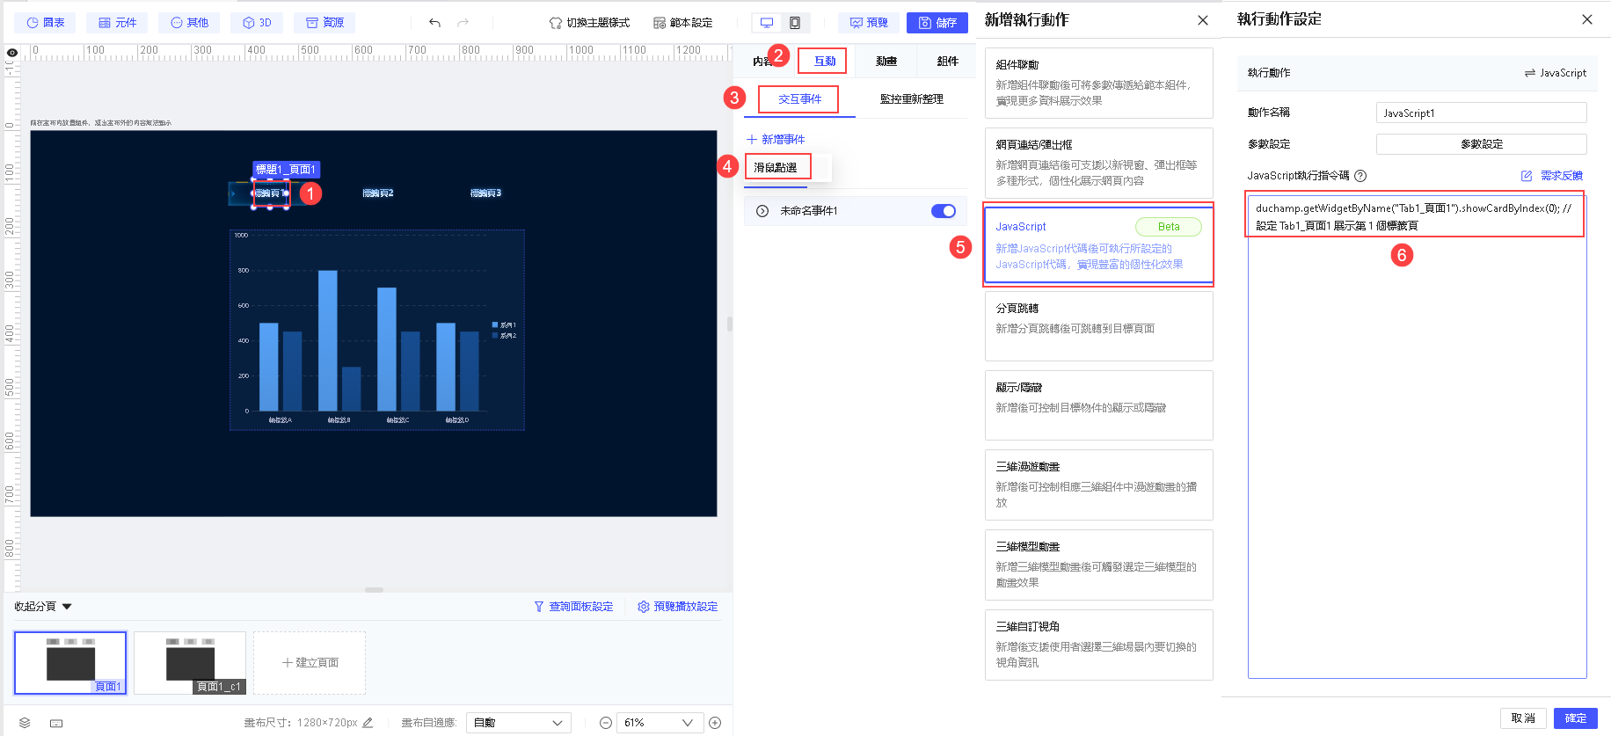1611x736 pixels.
Task: Switch to the 組件 tab
Action: pyautogui.click(x=947, y=62)
